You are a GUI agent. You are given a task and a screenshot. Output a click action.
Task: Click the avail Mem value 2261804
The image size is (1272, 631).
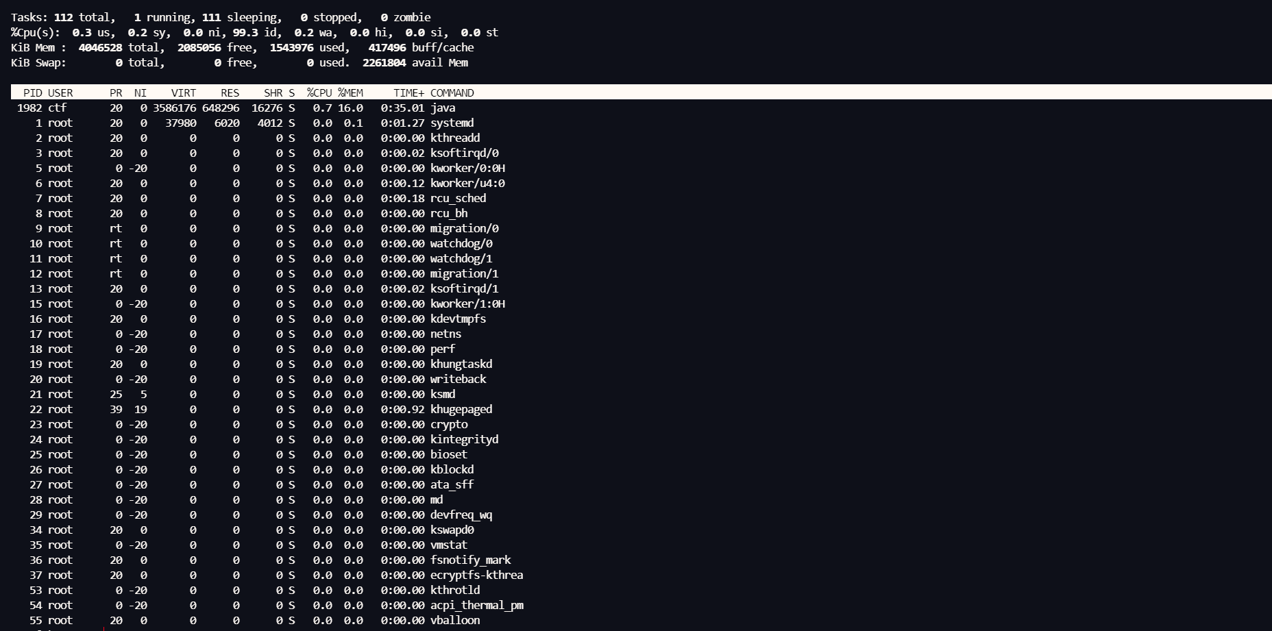(384, 62)
